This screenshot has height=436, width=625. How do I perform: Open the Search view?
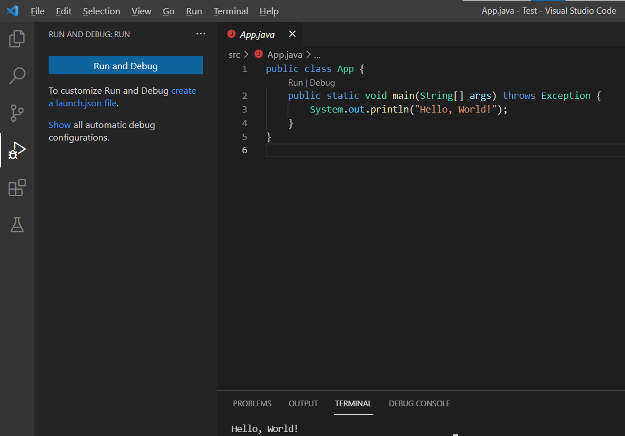click(17, 75)
